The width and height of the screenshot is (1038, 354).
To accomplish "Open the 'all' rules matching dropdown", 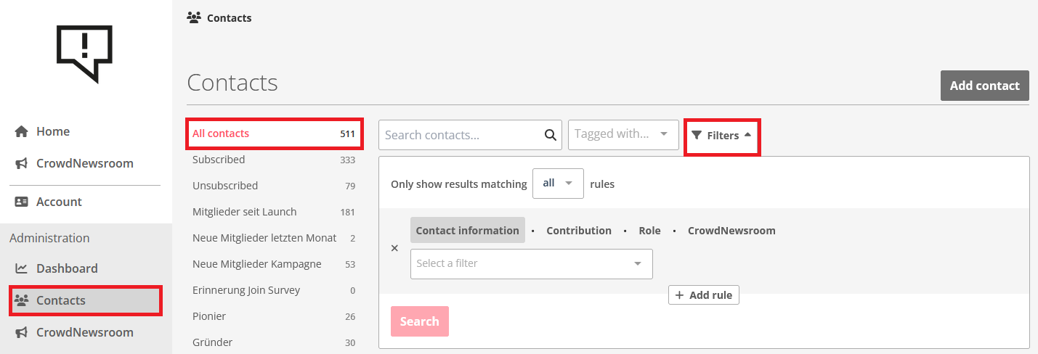I will tap(558, 184).
